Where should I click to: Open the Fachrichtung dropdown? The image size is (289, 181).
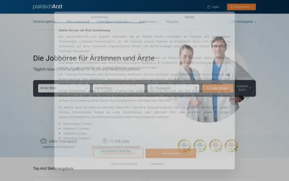click(118, 88)
